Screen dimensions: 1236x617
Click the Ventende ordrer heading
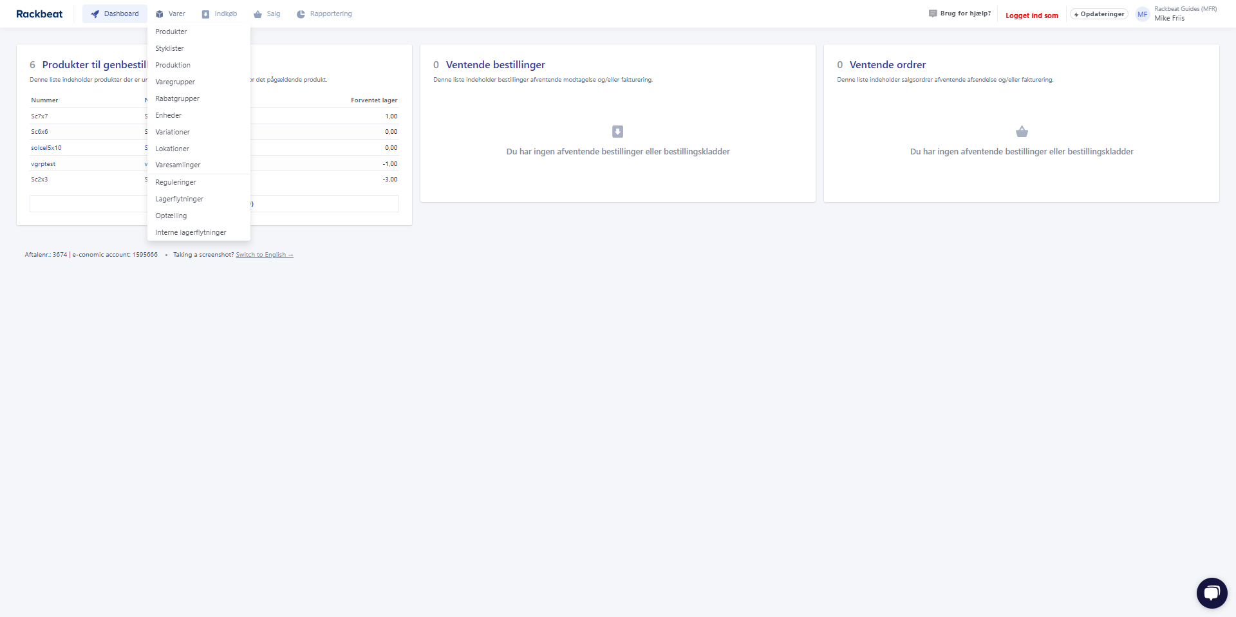pos(888,65)
